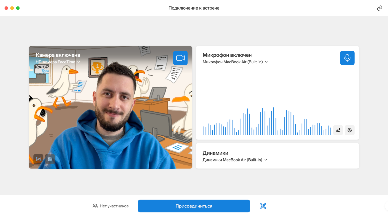Turn off the camera with the blue video button
The width and height of the screenshot is (388, 217).
click(180, 58)
